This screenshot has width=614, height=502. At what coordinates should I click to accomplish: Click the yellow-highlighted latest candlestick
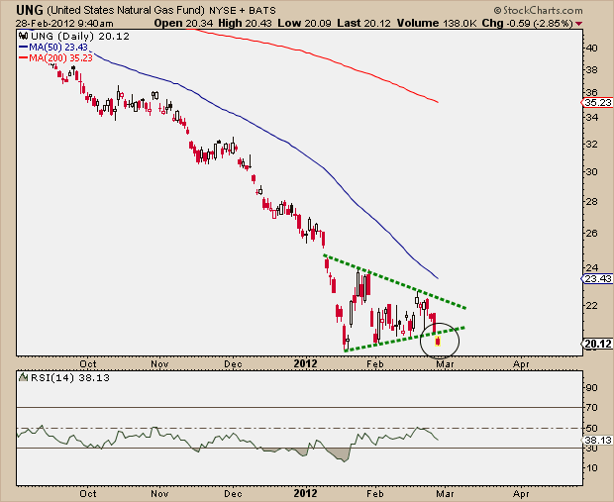pyautogui.click(x=438, y=342)
